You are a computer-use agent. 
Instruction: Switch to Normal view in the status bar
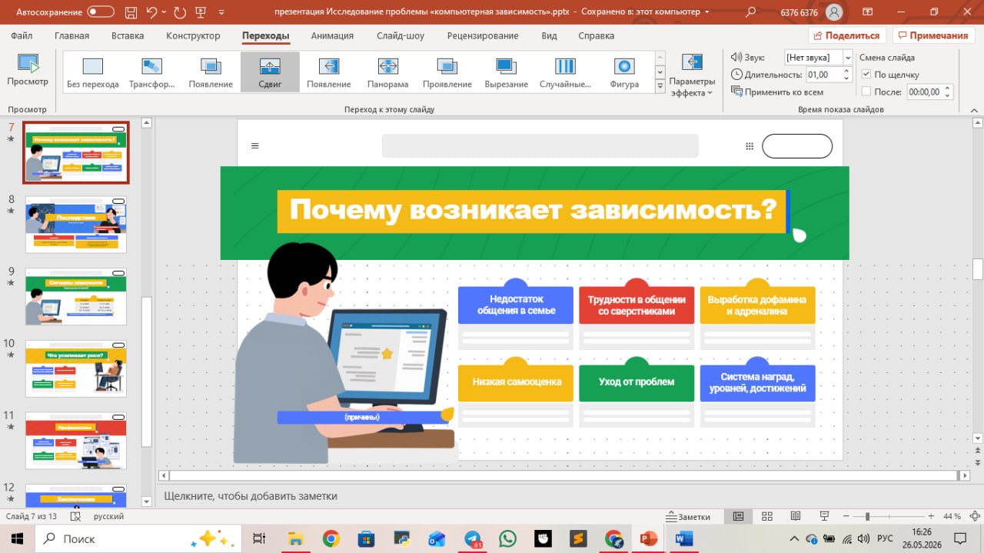click(x=738, y=516)
